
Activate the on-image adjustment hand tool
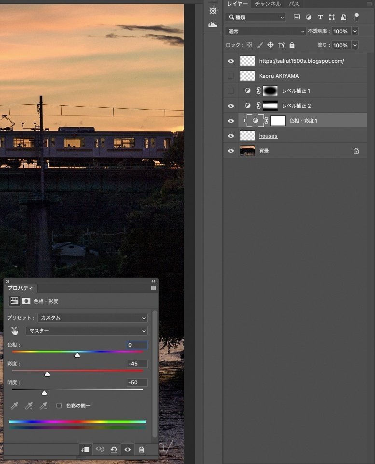(x=14, y=331)
